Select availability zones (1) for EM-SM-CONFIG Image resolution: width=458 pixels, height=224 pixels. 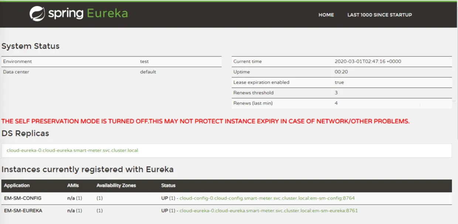(100, 198)
